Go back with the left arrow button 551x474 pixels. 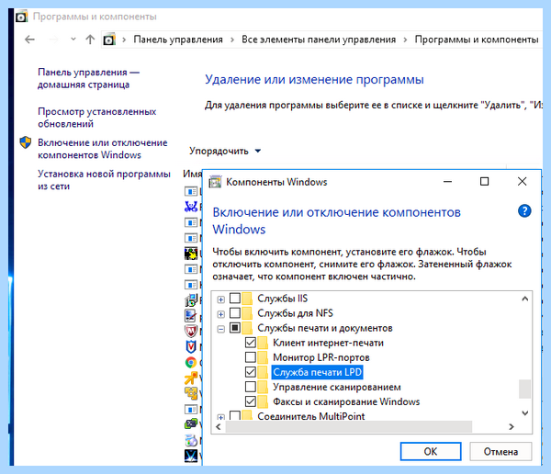click(x=30, y=39)
